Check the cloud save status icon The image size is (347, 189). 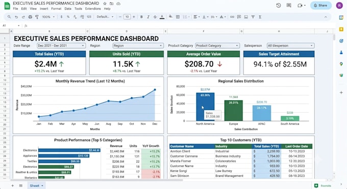[118, 4]
